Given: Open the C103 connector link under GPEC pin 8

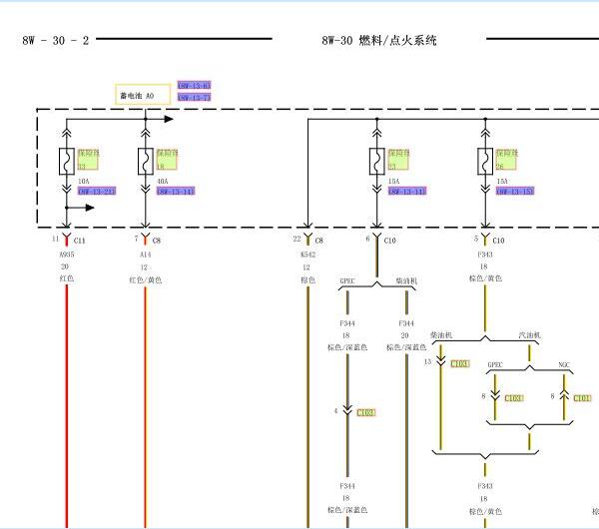Looking at the screenshot, I should pyautogui.click(x=514, y=398).
